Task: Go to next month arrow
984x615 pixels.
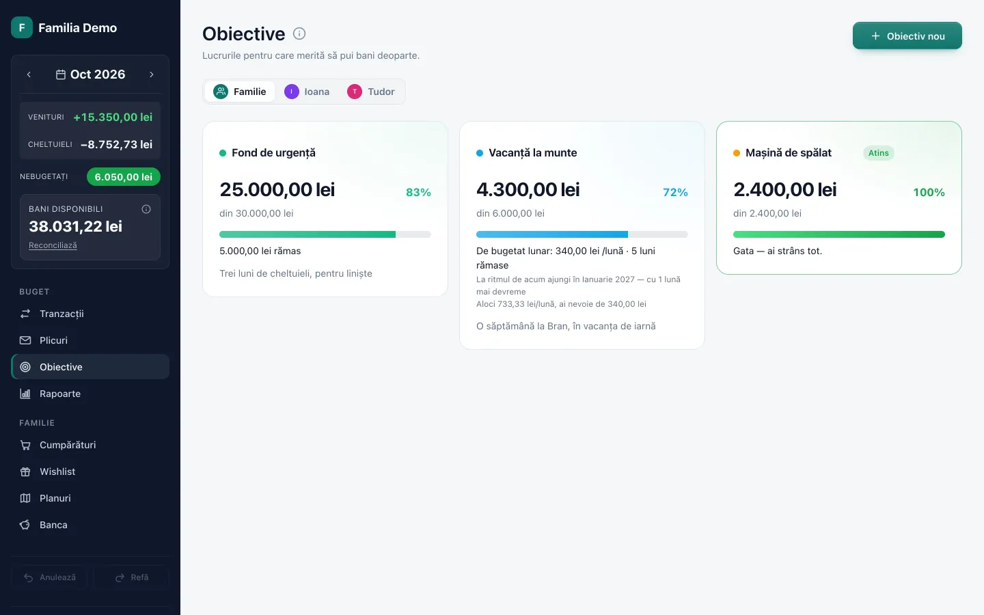Action: pos(152,74)
